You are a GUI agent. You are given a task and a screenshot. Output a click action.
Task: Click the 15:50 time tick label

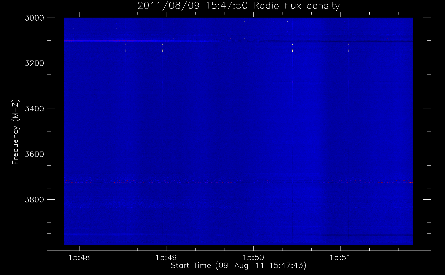pyautogui.click(x=253, y=258)
